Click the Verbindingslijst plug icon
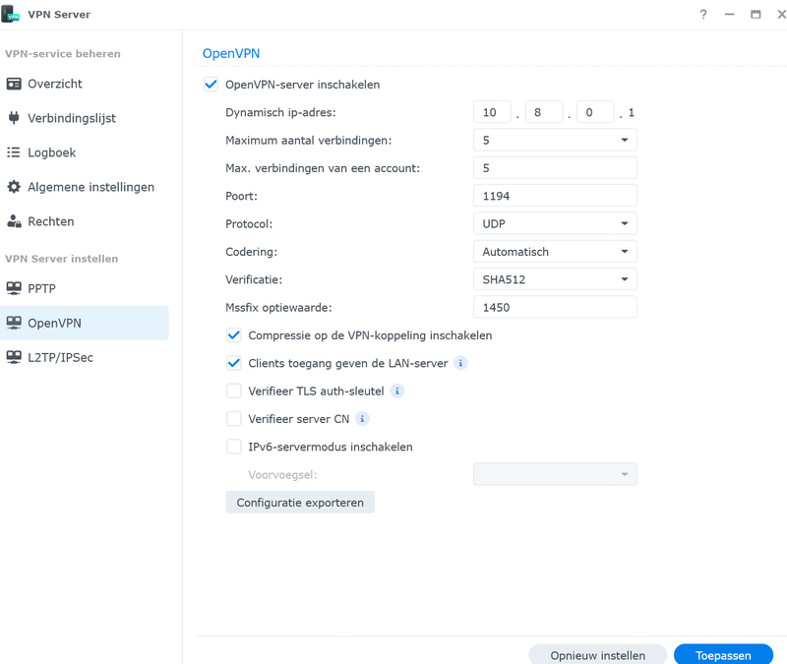787x664 pixels. coord(14,118)
